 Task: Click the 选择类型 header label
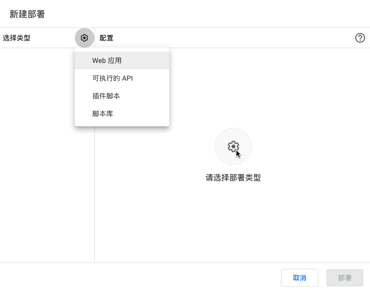17,38
